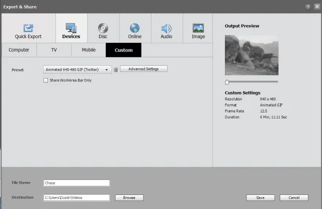
Task: Delete preset with trash can icon
Action: (x=116, y=70)
